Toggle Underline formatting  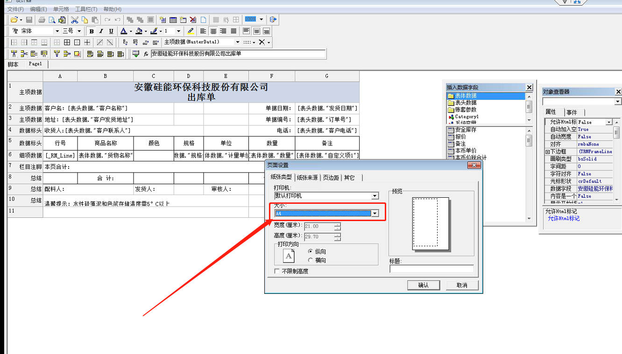tap(111, 31)
